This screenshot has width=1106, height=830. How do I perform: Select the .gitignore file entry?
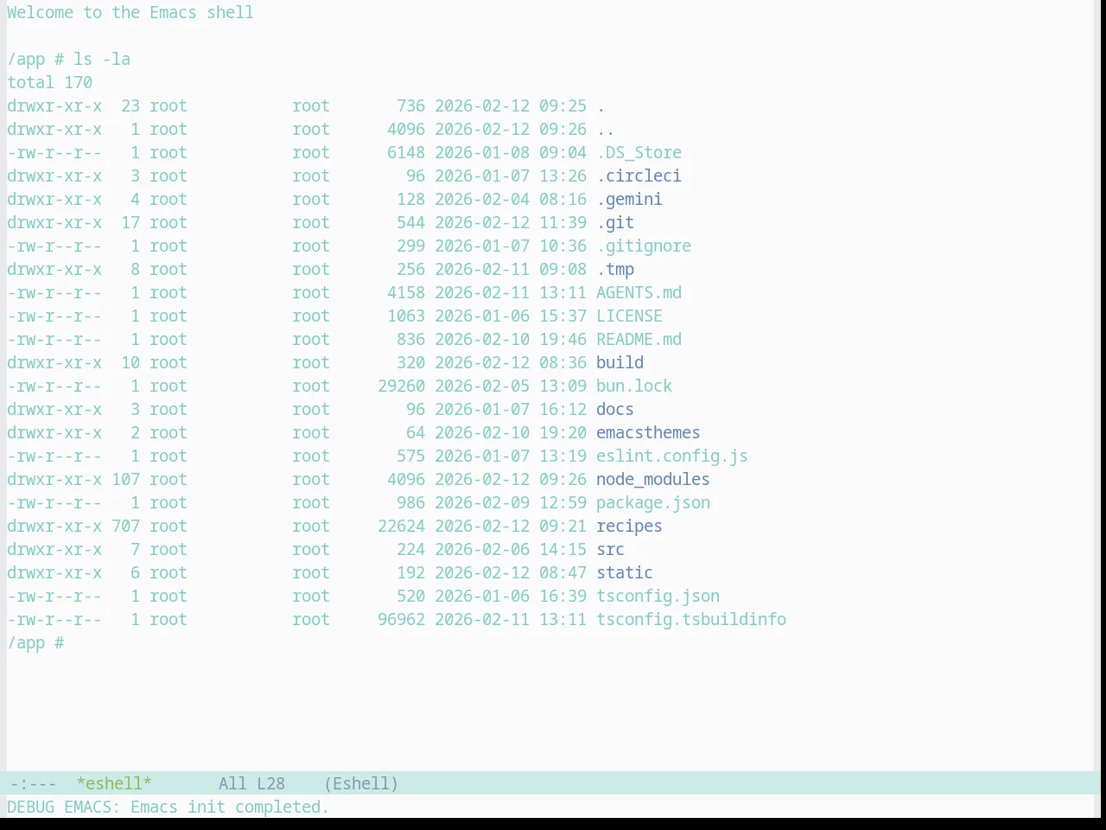(x=644, y=246)
